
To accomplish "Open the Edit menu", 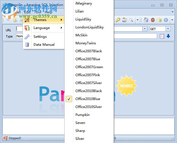I will [27, 12].
